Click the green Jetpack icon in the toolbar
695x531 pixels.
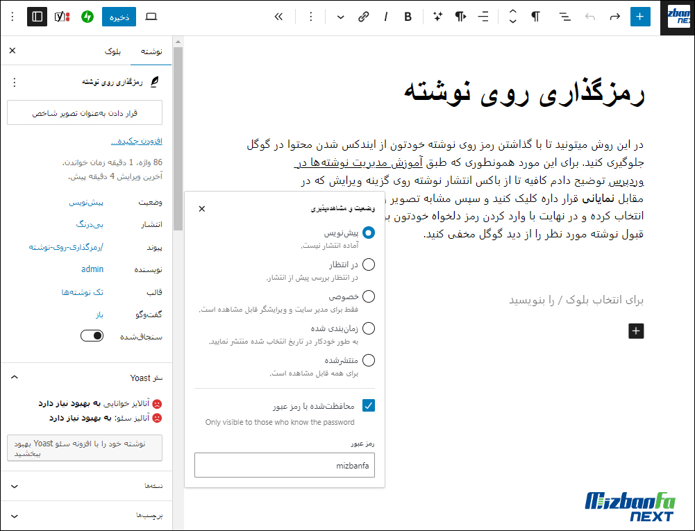pyautogui.click(x=87, y=16)
